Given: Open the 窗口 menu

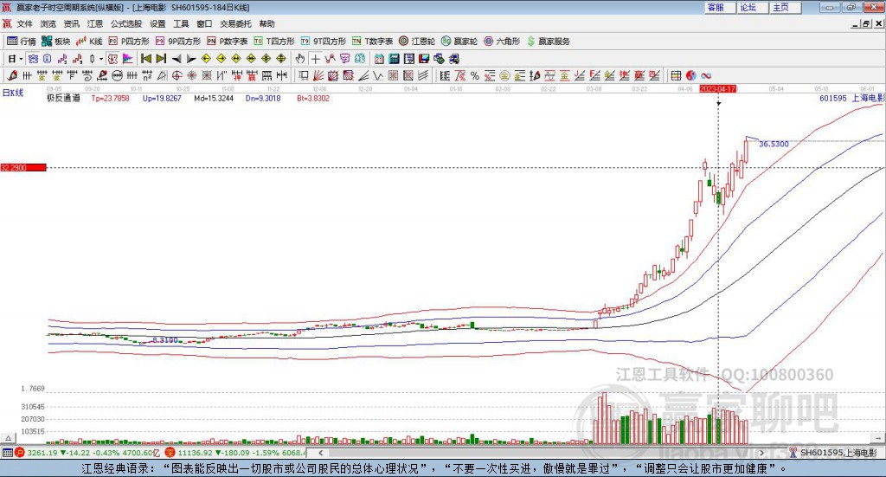Looking at the screenshot, I should click(204, 23).
